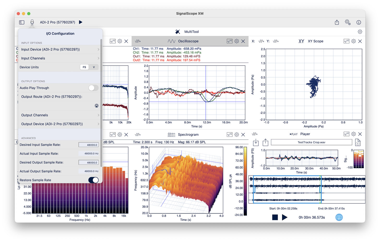Close the Oscilloscope panel
This screenshot has width=380, height=242.
click(243, 41)
